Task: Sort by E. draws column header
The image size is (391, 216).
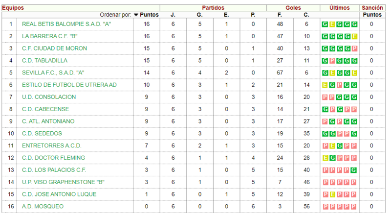Action: 226,15
